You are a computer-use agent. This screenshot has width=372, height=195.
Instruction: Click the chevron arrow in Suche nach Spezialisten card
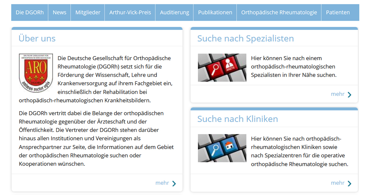pos(349,94)
